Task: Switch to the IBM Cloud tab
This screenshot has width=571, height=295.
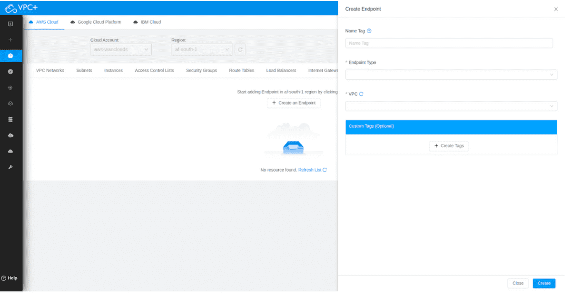Action: [147, 22]
